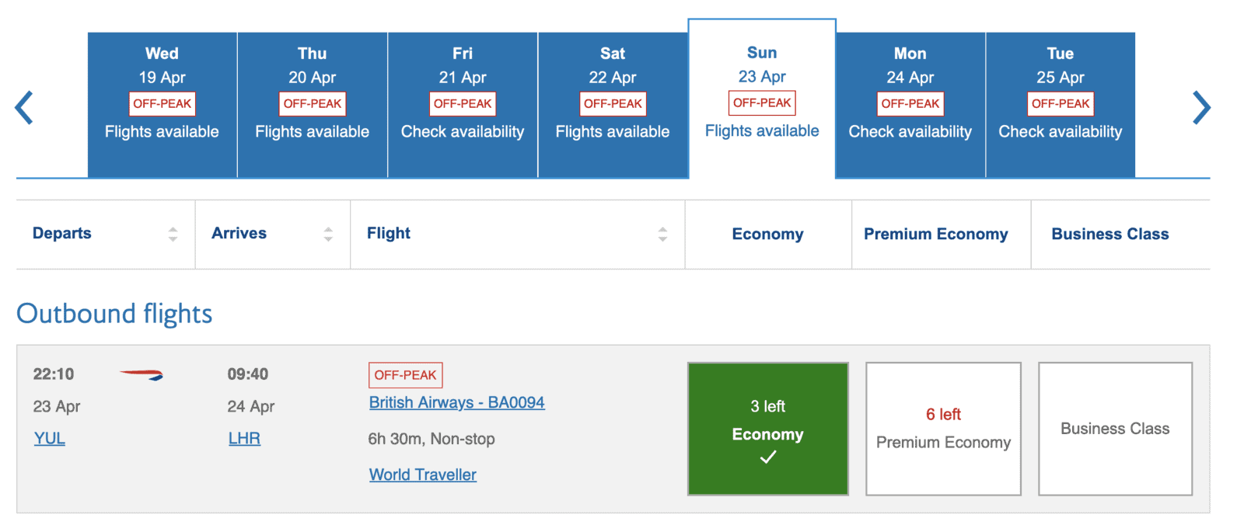The image size is (1244, 532).
Task: Open the British Airways BA0094 link
Action: (x=456, y=402)
